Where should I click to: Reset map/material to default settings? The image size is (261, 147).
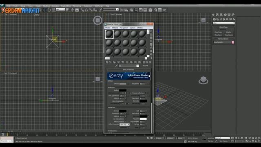(x=119, y=62)
